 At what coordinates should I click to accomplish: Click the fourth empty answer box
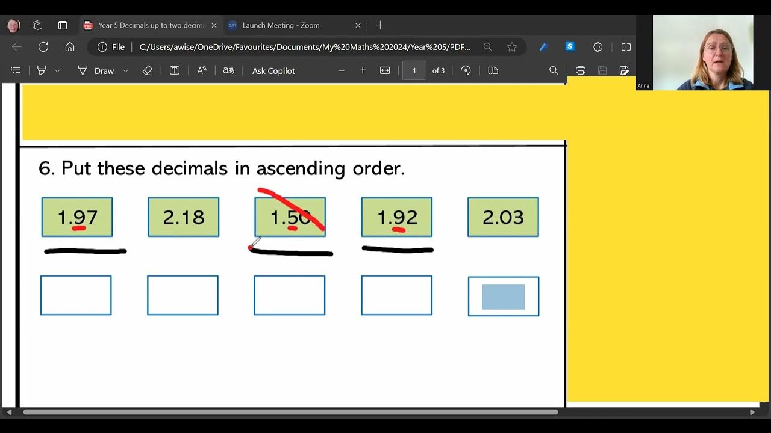tap(397, 295)
